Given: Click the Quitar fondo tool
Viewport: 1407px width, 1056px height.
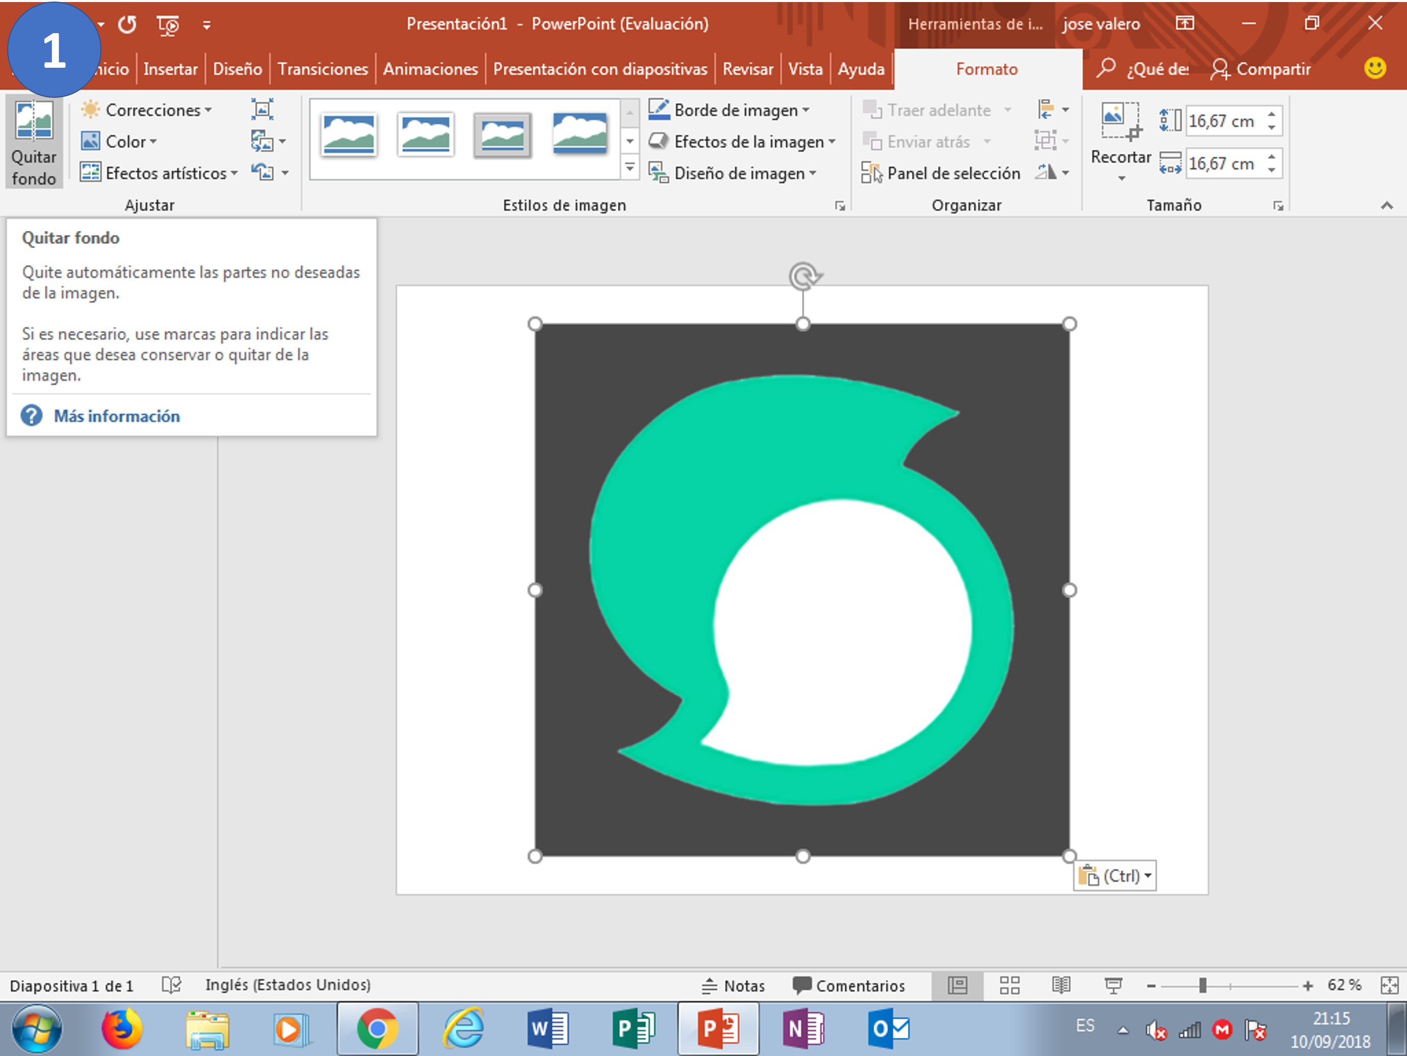Looking at the screenshot, I should (34, 142).
